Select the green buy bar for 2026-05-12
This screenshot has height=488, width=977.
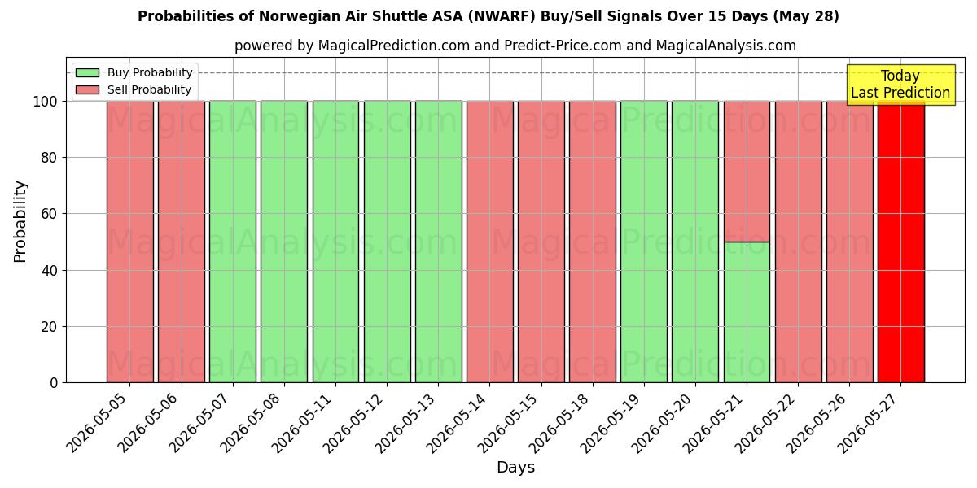tap(387, 242)
